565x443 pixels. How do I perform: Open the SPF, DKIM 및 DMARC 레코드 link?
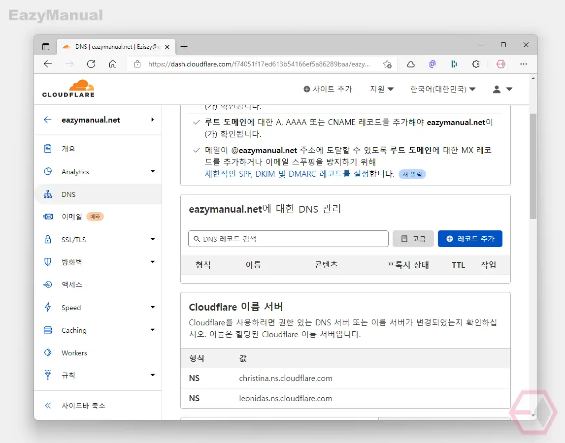[287, 174]
